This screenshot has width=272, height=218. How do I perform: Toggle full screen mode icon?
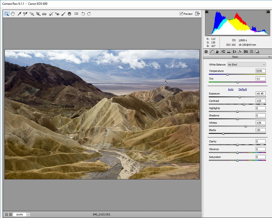[x=197, y=14]
